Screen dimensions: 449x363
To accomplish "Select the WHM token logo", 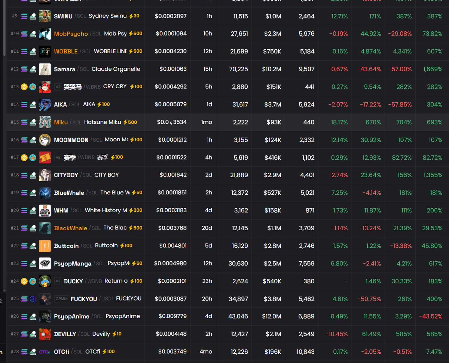I will coord(45,210).
